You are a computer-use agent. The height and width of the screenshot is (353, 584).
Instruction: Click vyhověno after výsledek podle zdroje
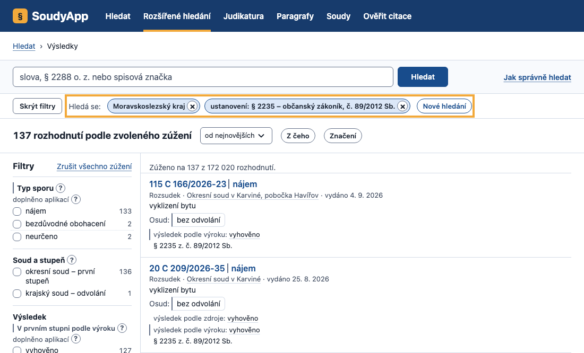[243, 319]
